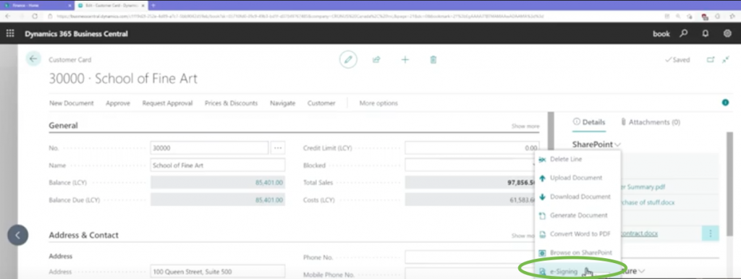Open the New Document action menu
The width and height of the screenshot is (741, 279).
pos(72,103)
